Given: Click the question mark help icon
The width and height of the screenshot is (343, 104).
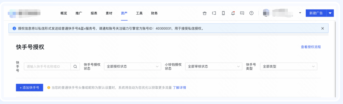Looking at the screenshot, I should [252, 13].
